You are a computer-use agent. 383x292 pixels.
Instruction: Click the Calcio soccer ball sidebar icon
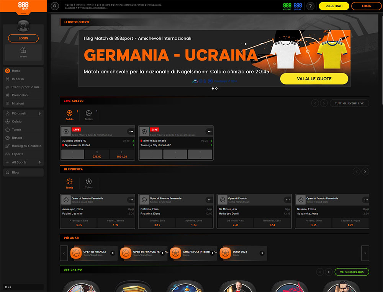pos(8,122)
